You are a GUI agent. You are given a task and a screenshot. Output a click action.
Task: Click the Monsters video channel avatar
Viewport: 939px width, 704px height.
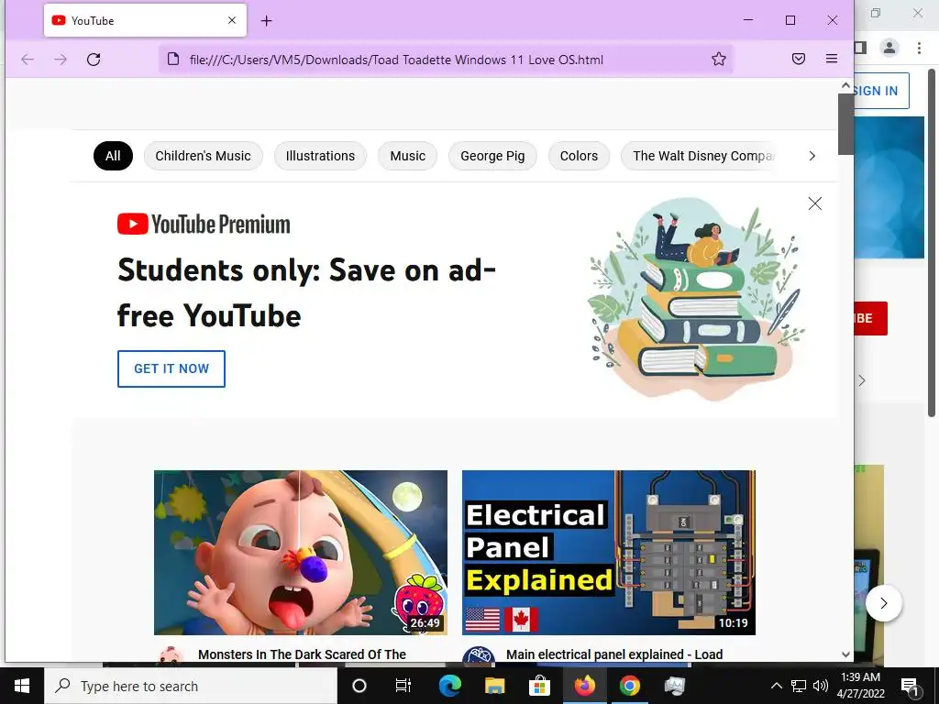pos(170,654)
